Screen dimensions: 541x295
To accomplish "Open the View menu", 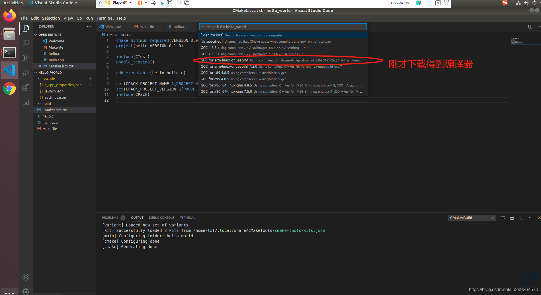I will click(68, 18).
